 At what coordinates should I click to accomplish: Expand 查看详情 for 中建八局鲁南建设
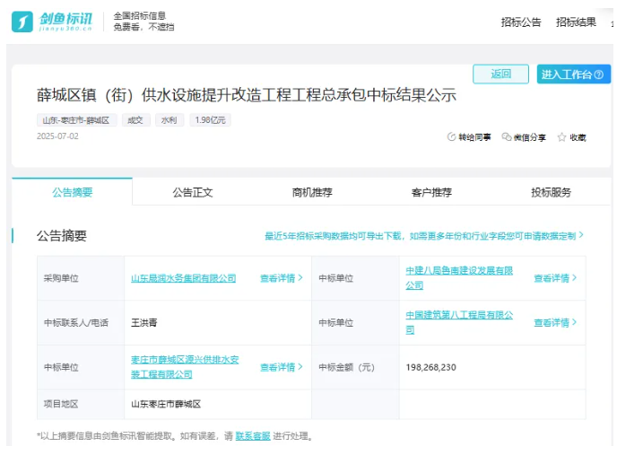click(x=555, y=278)
